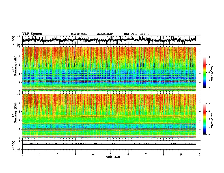This screenshot has width=224, height=173.
Task: Click the 5 minute tick on time axis
Action: point(111,154)
